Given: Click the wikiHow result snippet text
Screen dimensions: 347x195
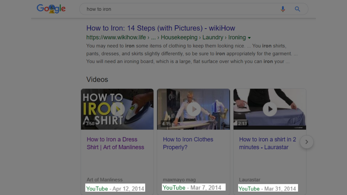Looking at the screenshot, I should point(192,54).
